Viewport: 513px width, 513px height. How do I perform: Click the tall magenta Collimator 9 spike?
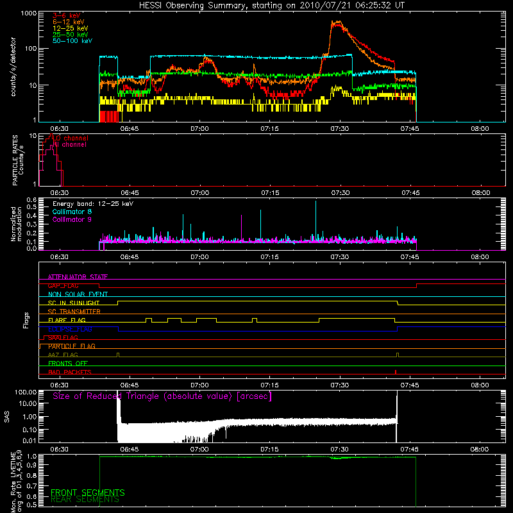pos(242,228)
